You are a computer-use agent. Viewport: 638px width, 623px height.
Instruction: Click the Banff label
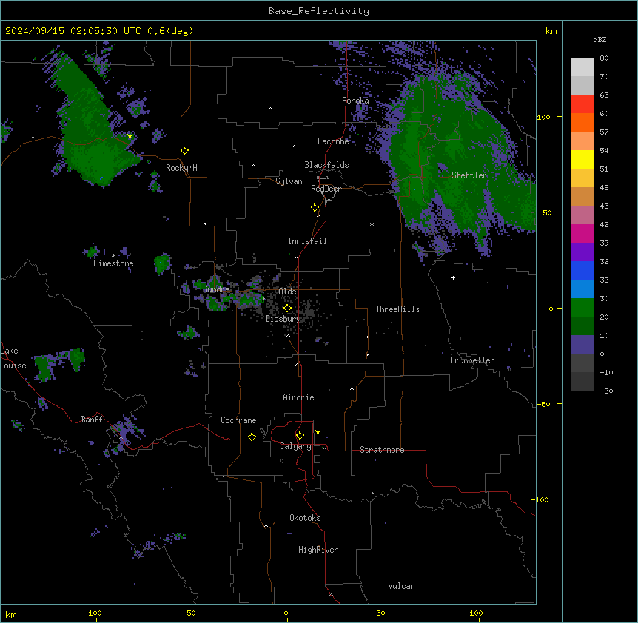[92, 420]
